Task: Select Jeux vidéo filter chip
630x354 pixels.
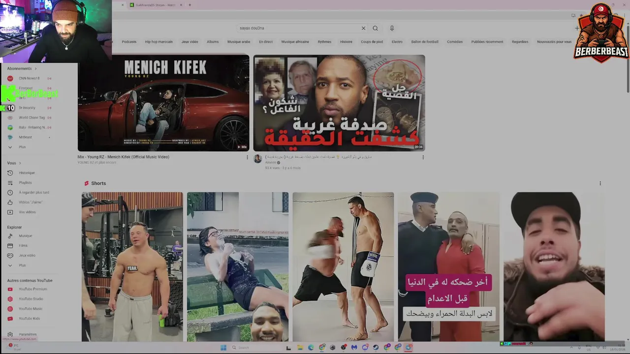Action: (x=189, y=42)
